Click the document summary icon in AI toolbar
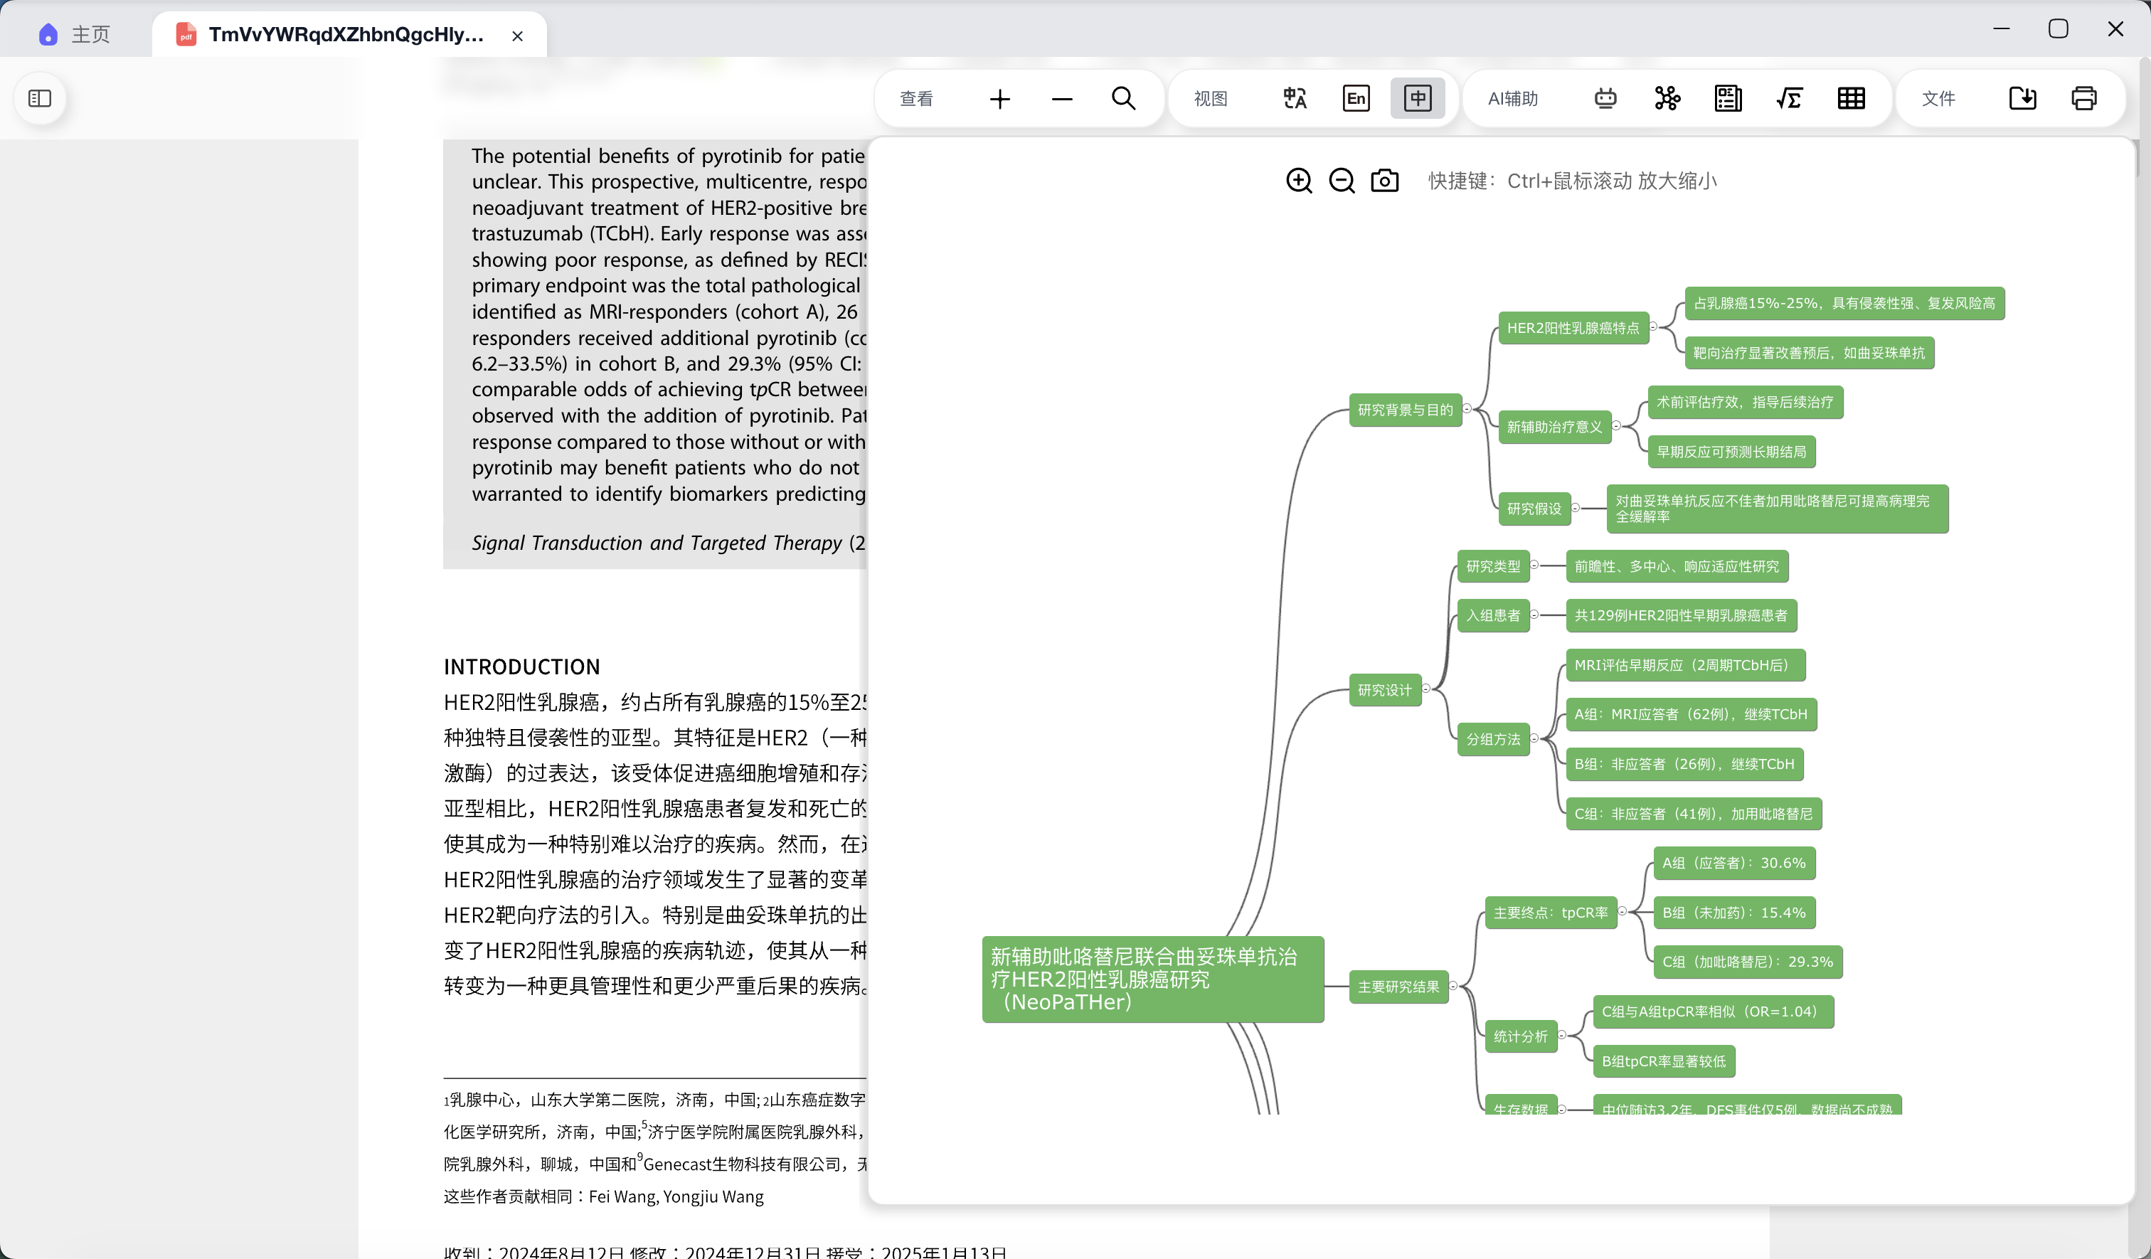This screenshot has height=1259, width=2151. click(x=1728, y=99)
